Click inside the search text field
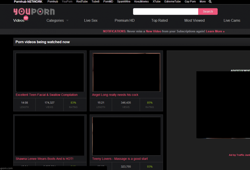 click(165, 11)
